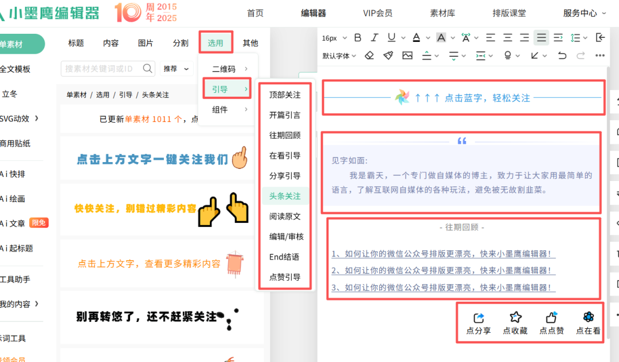Click the search magnifier icon

tap(148, 69)
